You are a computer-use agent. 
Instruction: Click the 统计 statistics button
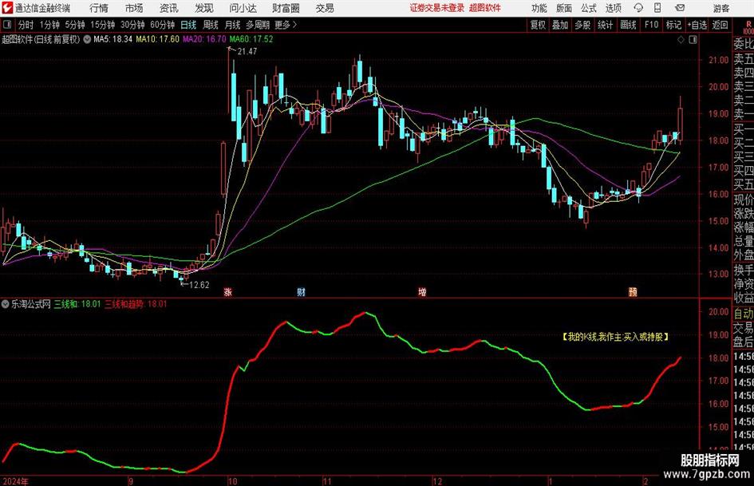[x=605, y=25]
